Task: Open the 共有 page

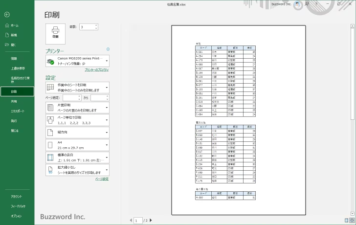Action: coord(14,101)
